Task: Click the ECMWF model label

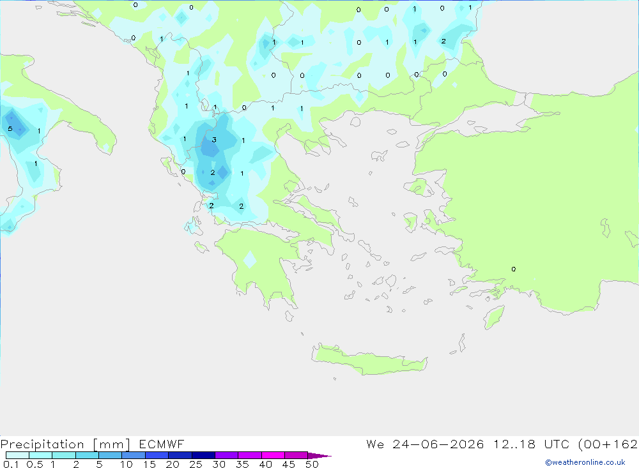Action: pyautogui.click(x=162, y=444)
